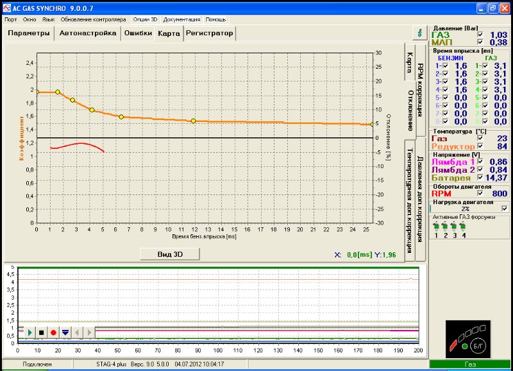Click the black stop button on the oscilloscope

coord(41,332)
